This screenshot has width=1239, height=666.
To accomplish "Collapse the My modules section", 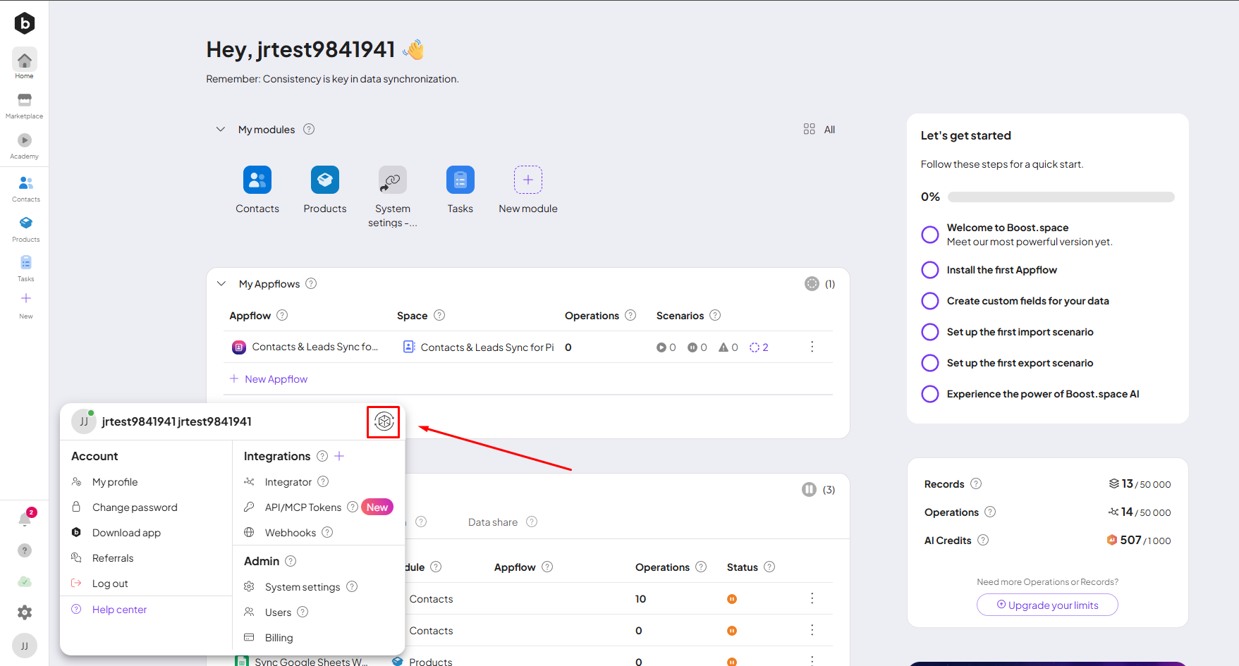I will point(221,130).
